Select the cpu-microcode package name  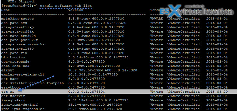pyautogui.click(x=15, y=62)
